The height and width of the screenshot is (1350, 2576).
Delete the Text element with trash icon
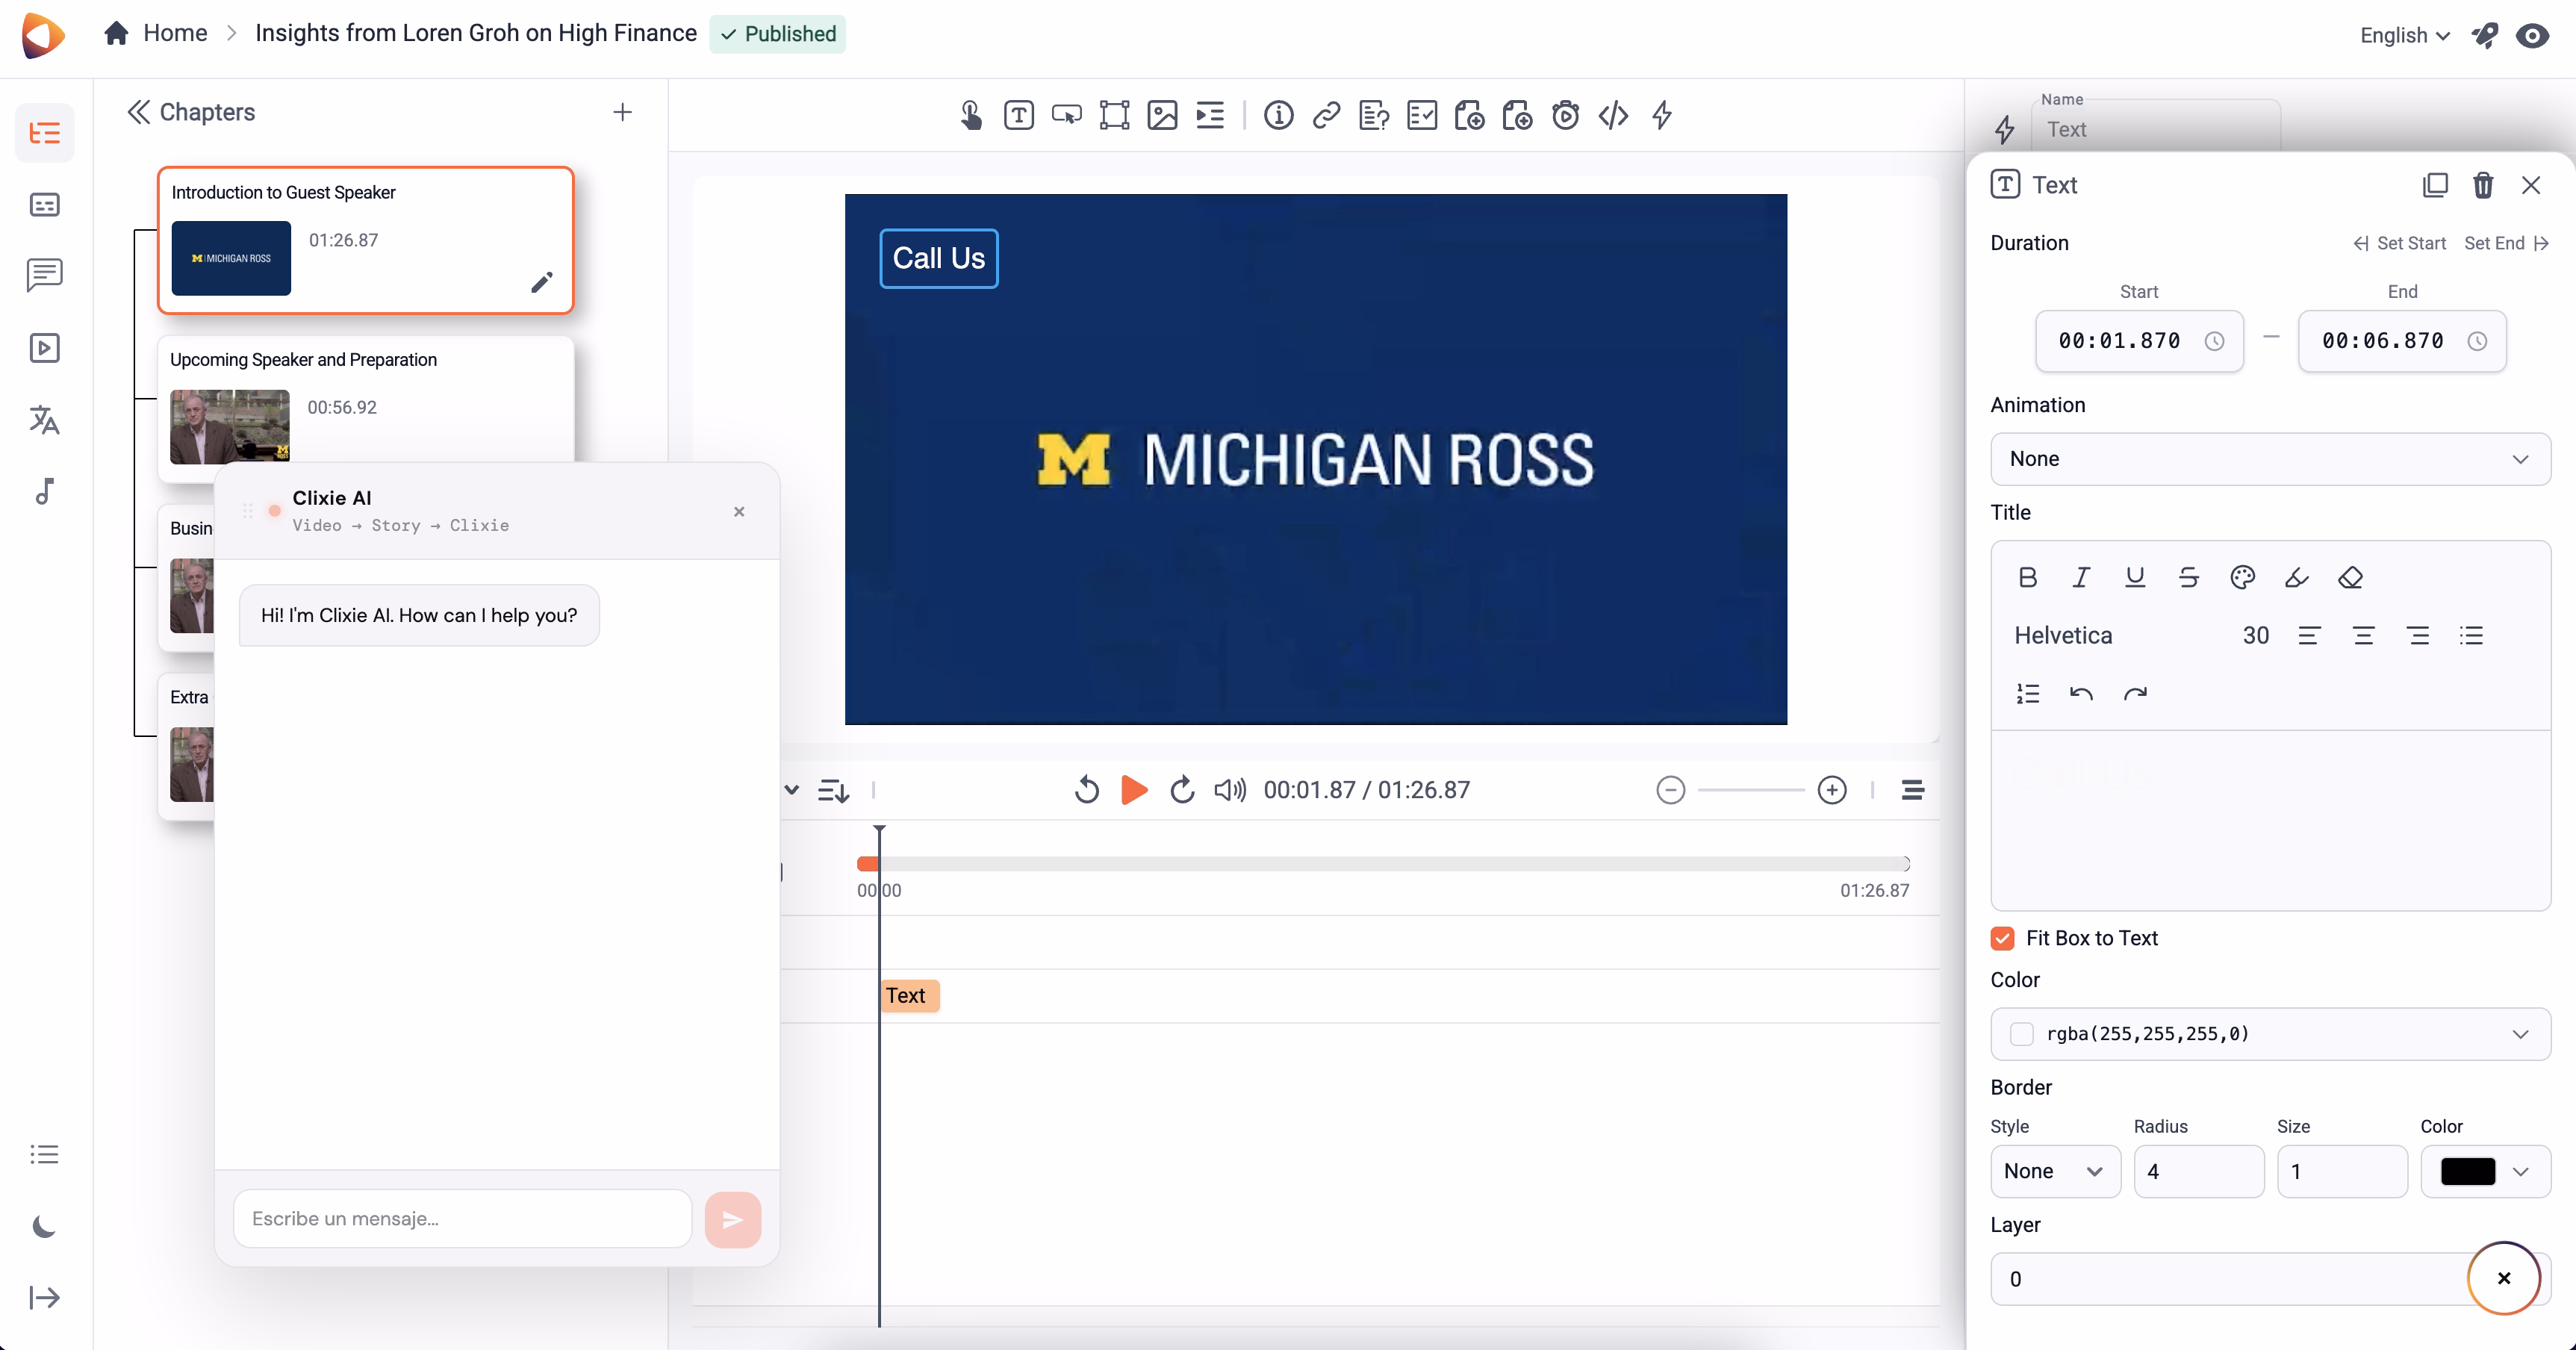pyautogui.click(x=2483, y=185)
